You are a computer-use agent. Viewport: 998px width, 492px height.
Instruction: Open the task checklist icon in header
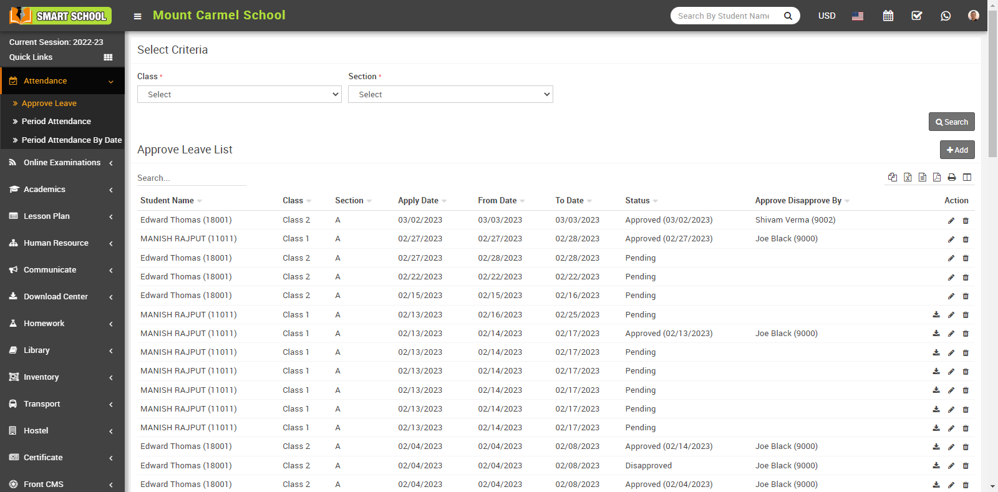[x=917, y=16]
